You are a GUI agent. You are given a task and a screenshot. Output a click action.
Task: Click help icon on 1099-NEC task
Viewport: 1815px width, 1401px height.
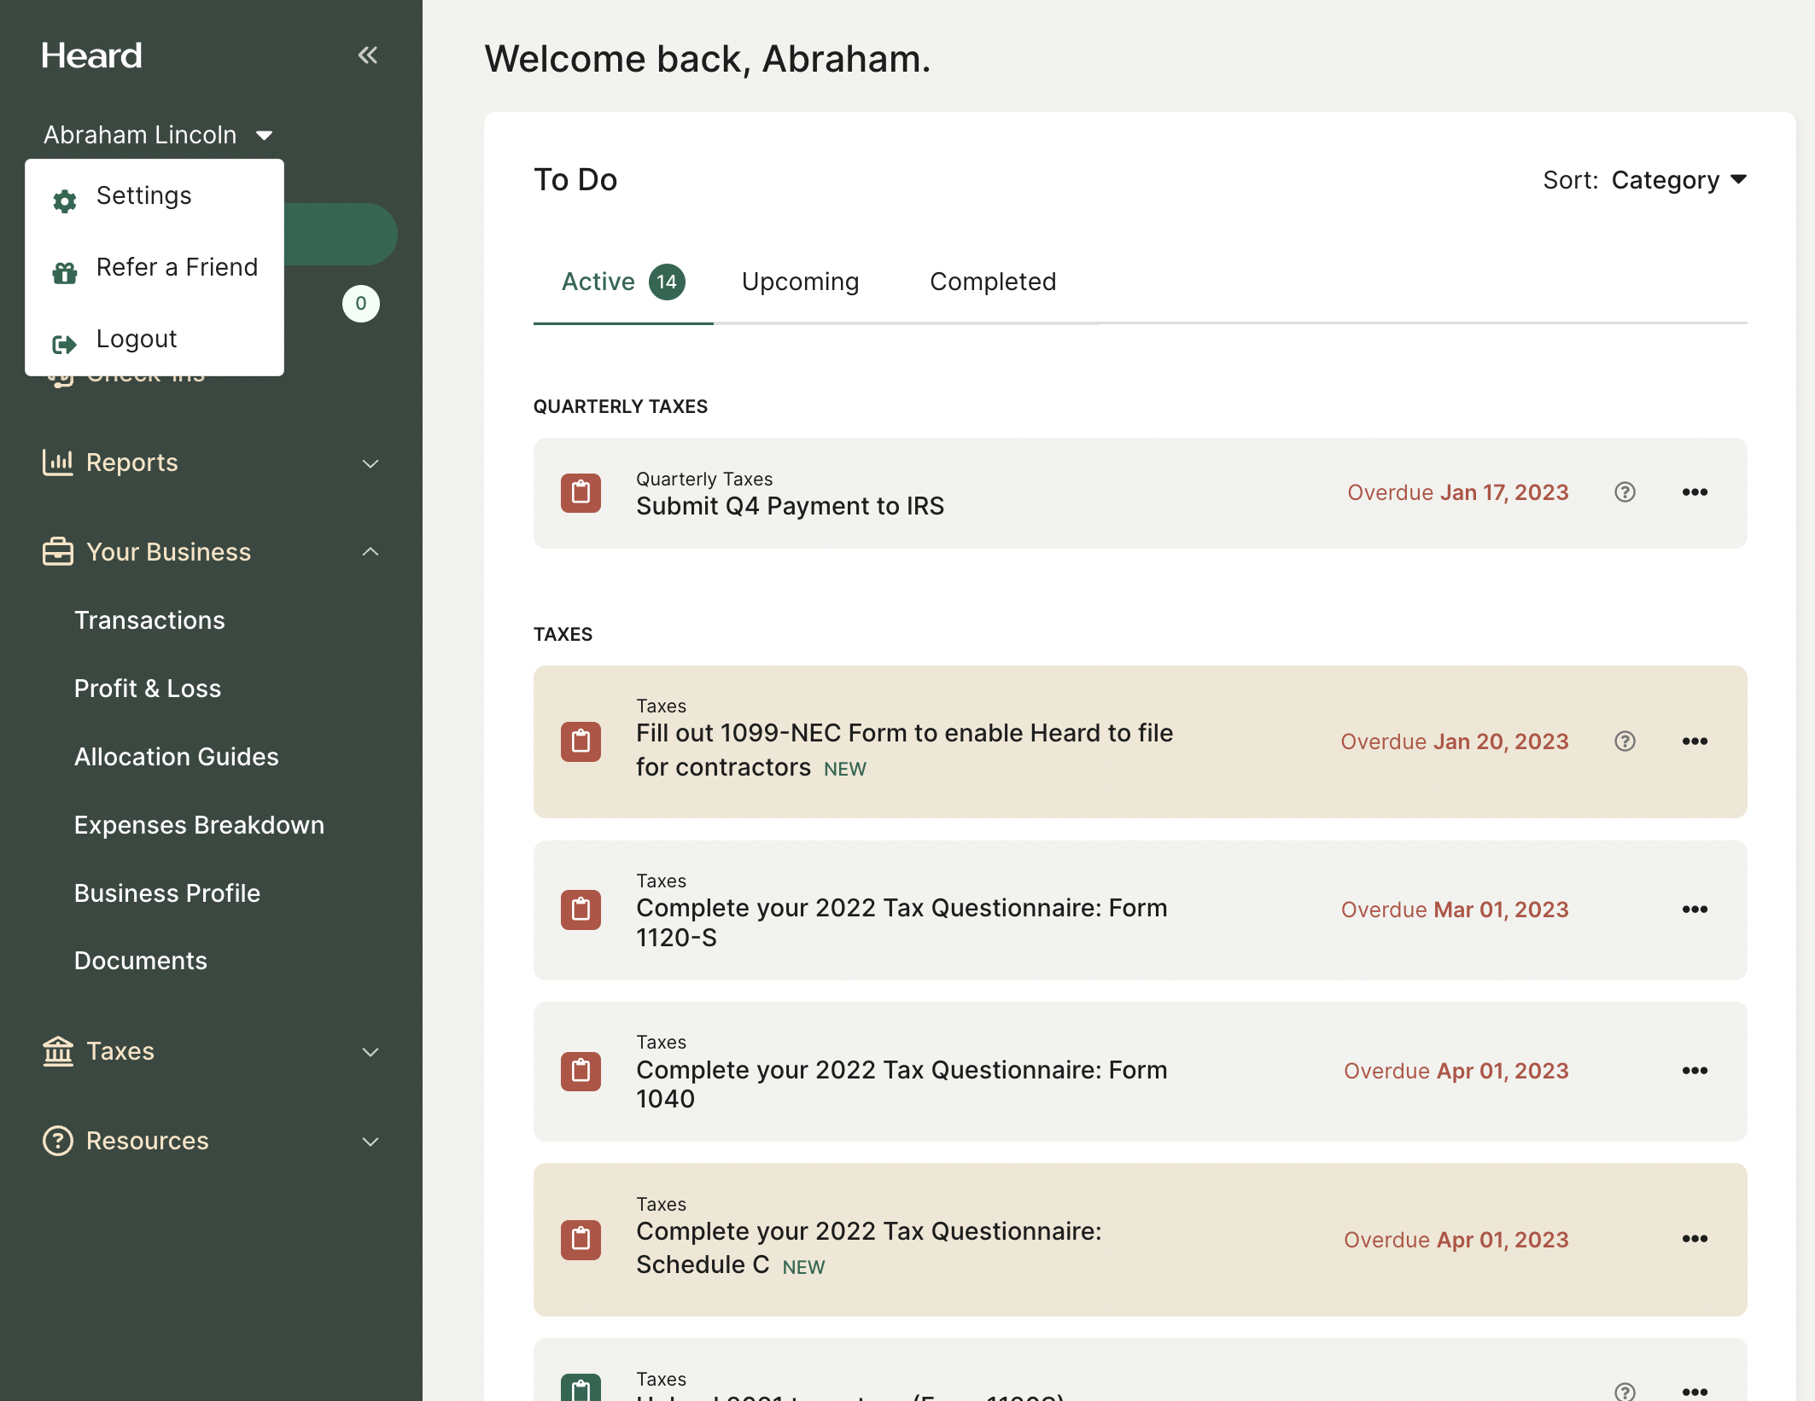point(1625,741)
